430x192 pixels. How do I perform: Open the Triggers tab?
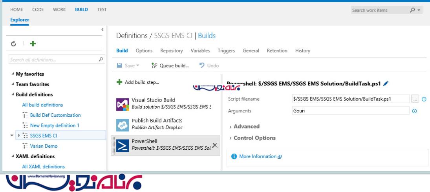(x=226, y=51)
